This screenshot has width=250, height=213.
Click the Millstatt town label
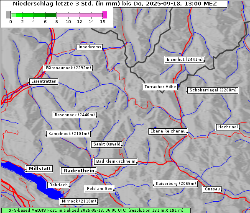[x=40, y=169]
